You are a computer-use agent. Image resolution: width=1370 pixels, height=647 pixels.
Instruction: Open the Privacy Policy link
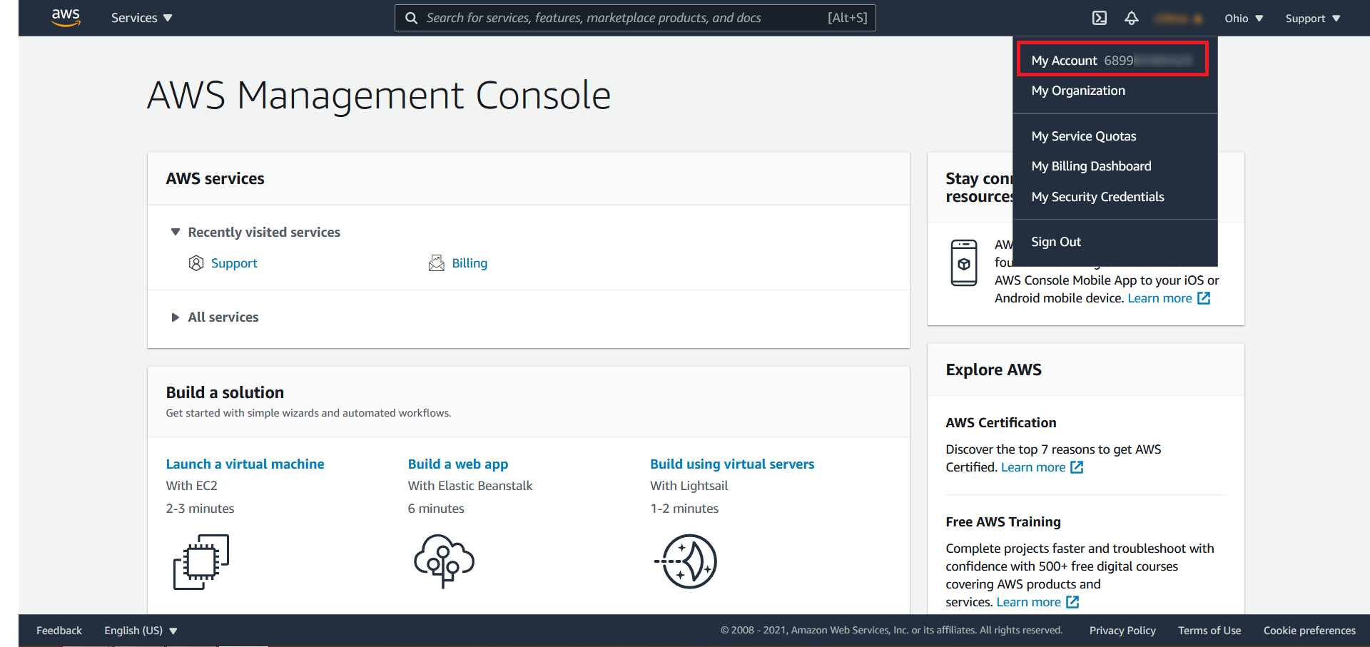pos(1122,631)
